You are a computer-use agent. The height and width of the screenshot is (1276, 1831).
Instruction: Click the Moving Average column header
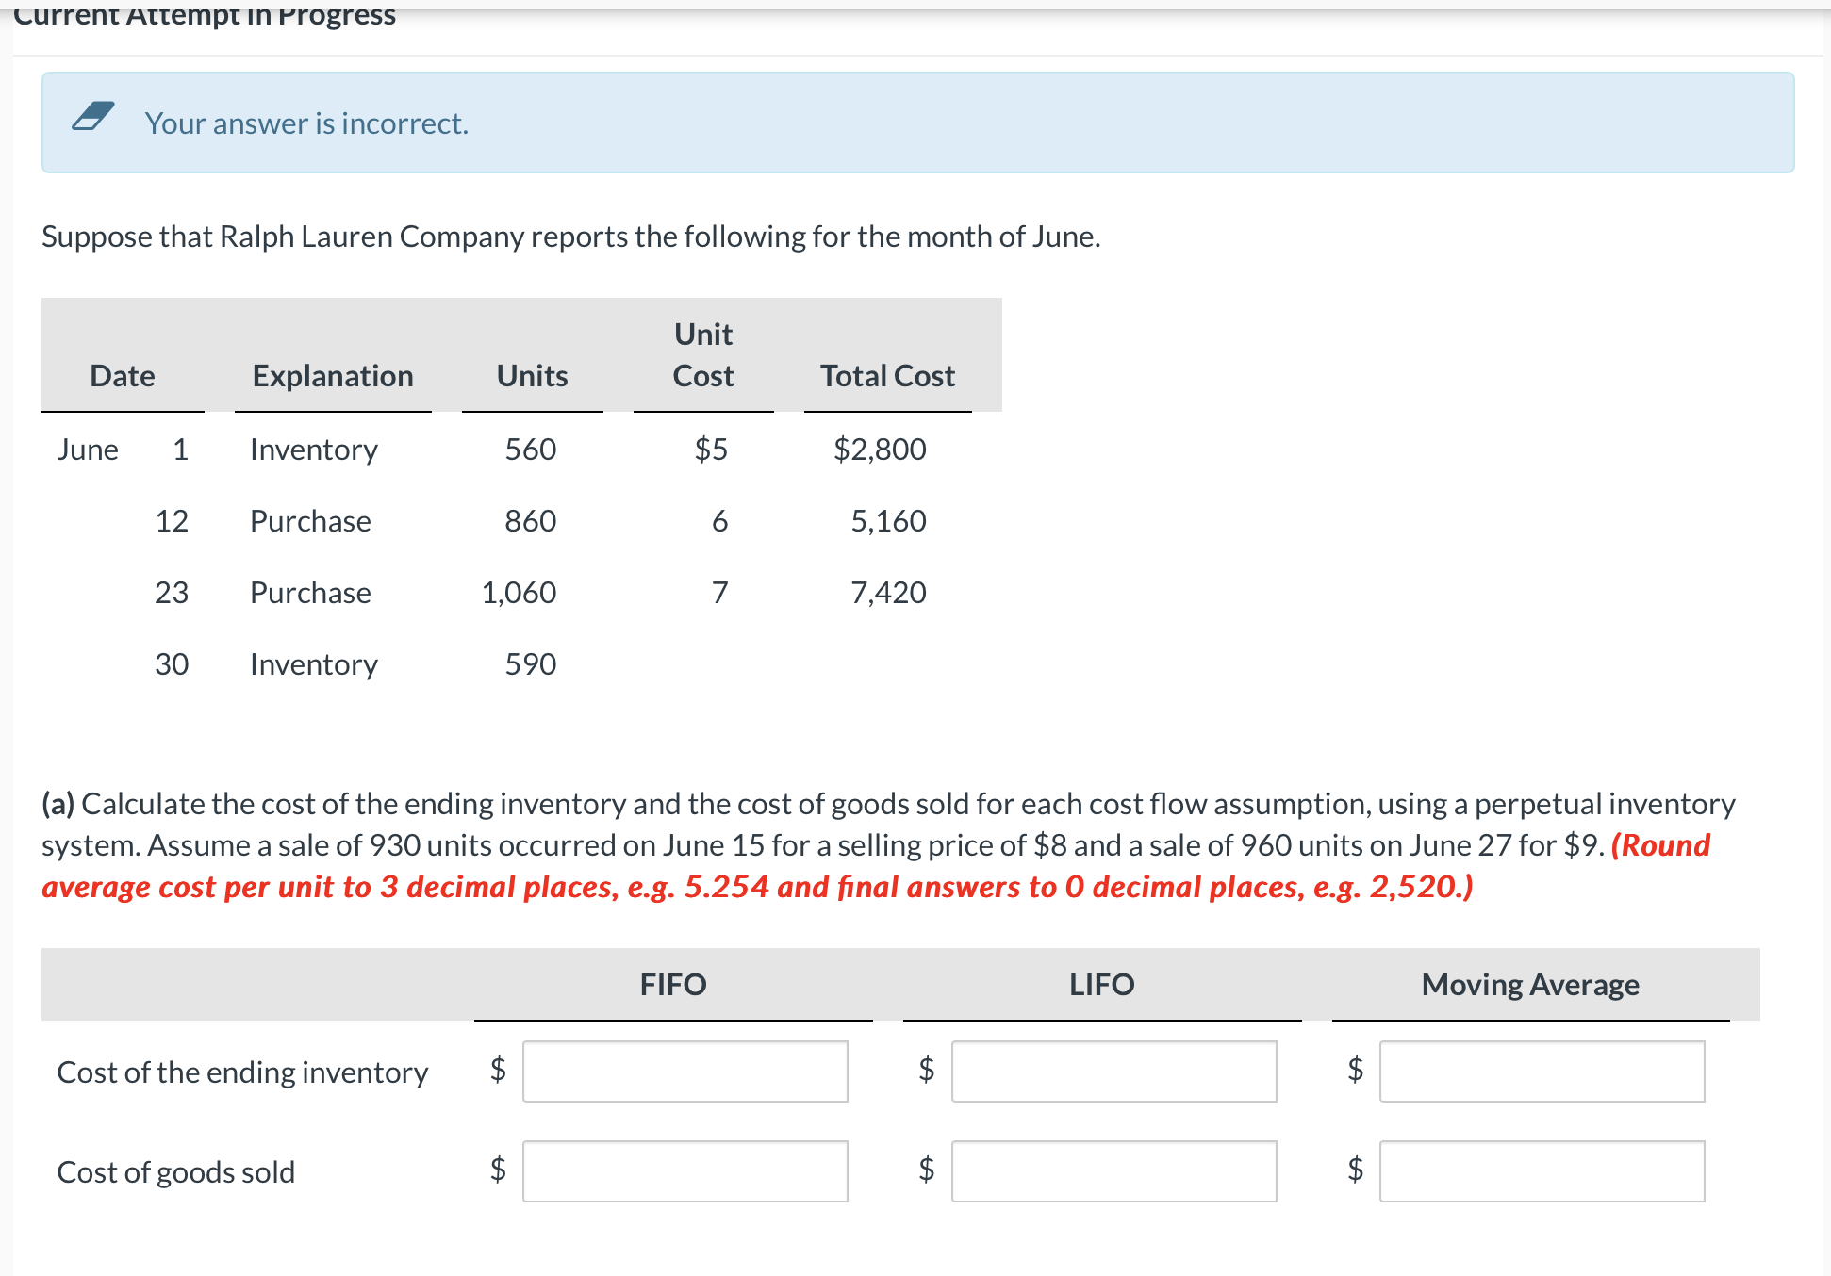click(x=1530, y=985)
